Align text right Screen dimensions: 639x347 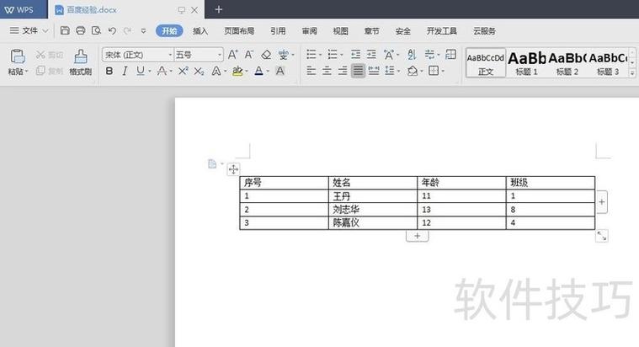343,71
